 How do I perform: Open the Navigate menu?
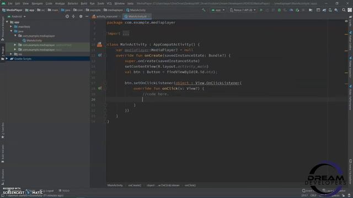[x=37, y=3]
